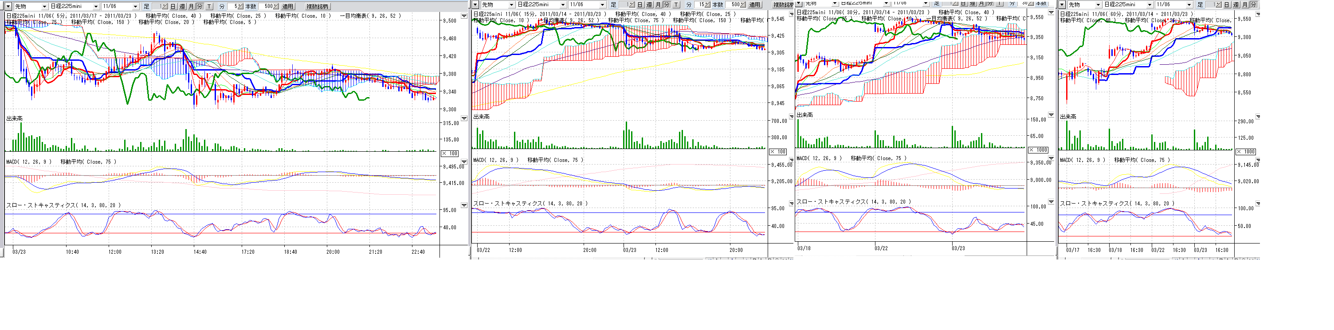The height and width of the screenshot is (330, 1334).
Task: Click 複数銘柄 button in first chart toolbar
Action: coord(317,7)
